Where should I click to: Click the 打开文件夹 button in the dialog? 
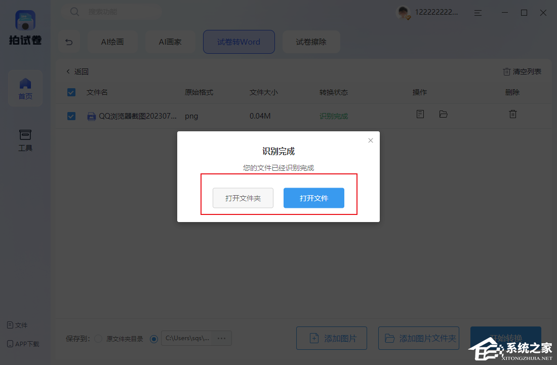243,198
